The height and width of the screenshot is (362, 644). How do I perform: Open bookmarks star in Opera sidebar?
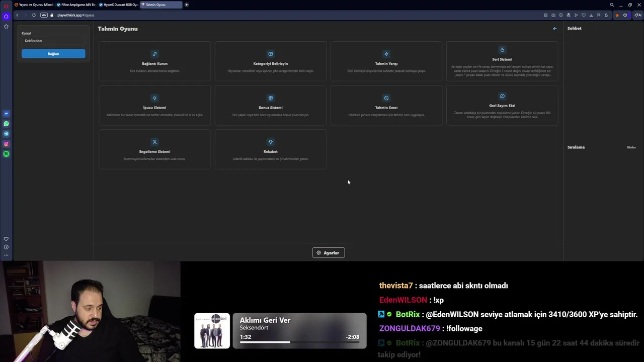click(x=6, y=26)
